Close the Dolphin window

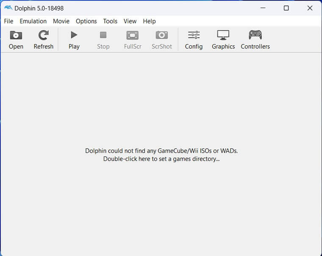coord(310,8)
